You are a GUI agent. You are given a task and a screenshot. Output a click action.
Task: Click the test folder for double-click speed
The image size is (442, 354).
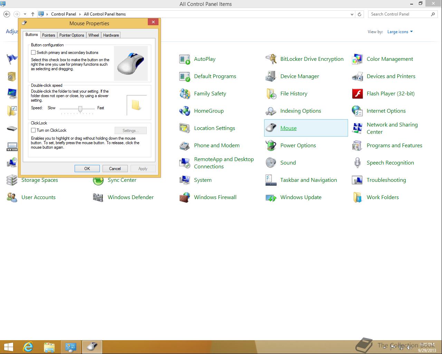tap(136, 105)
